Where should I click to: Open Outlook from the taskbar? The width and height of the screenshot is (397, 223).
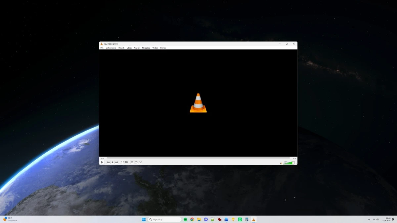pos(226,219)
